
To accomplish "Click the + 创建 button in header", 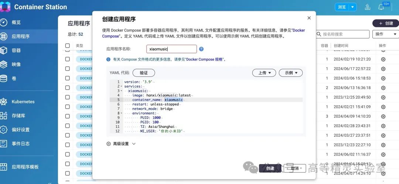I will 386,23.
